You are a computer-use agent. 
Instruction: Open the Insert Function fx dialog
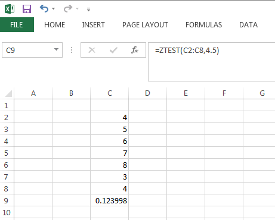click(x=135, y=50)
